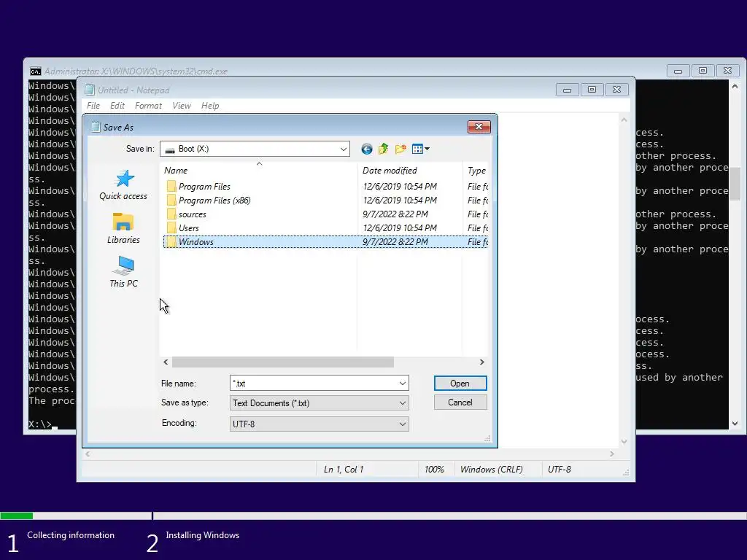Select Quick access in the sidebar
The image size is (747, 560).
[x=123, y=185]
